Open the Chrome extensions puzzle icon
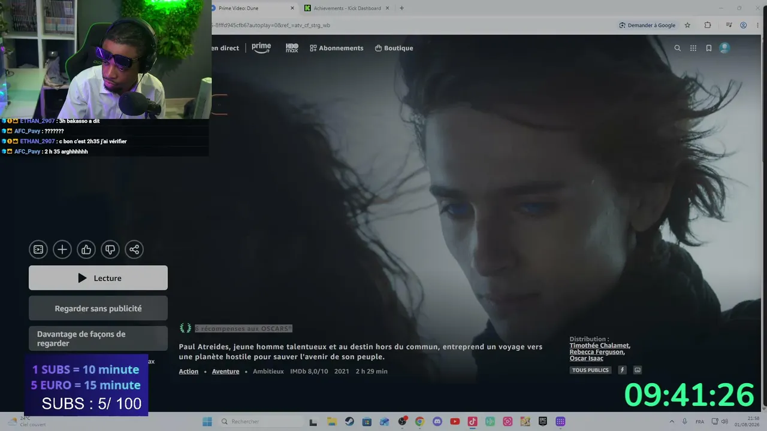 coord(708,25)
